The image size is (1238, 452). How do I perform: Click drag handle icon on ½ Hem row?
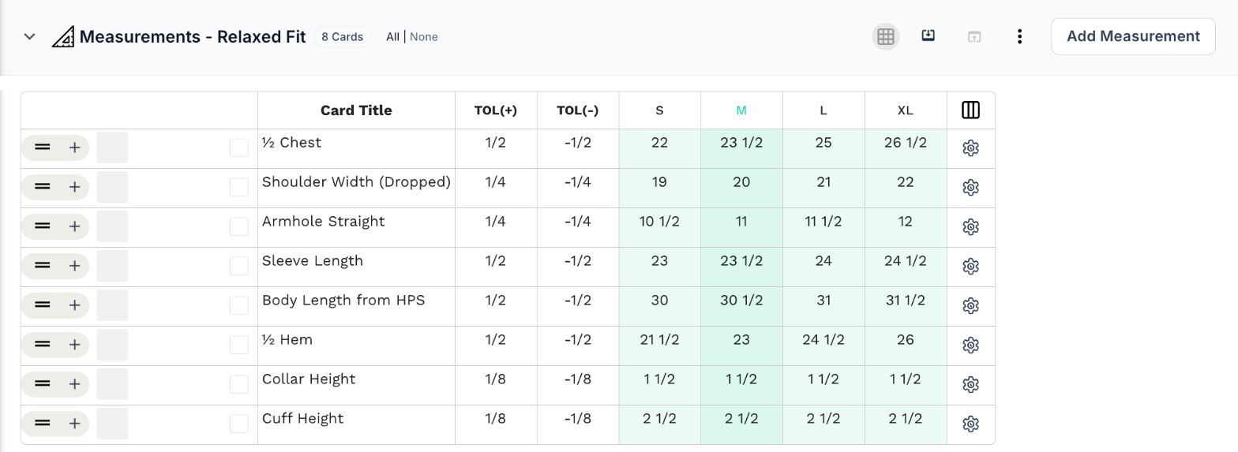click(43, 345)
